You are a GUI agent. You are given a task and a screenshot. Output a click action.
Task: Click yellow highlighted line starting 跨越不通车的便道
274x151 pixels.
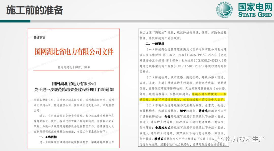click(x=209, y=94)
